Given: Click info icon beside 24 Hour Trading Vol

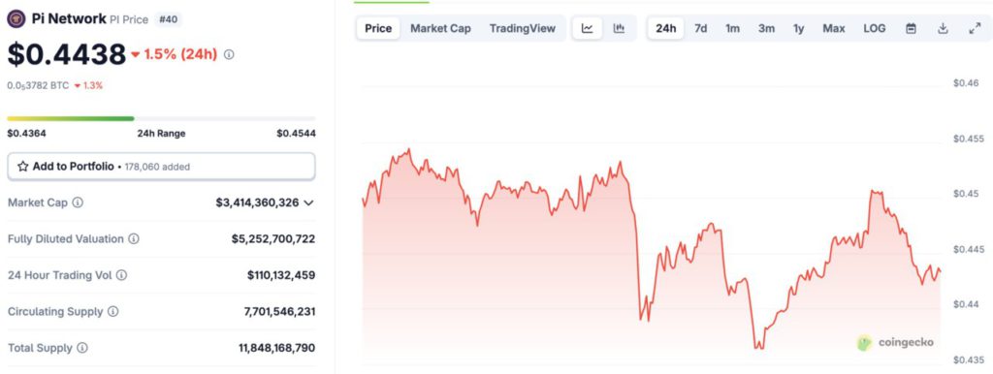Looking at the screenshot, I should click(x=121, y=275).
